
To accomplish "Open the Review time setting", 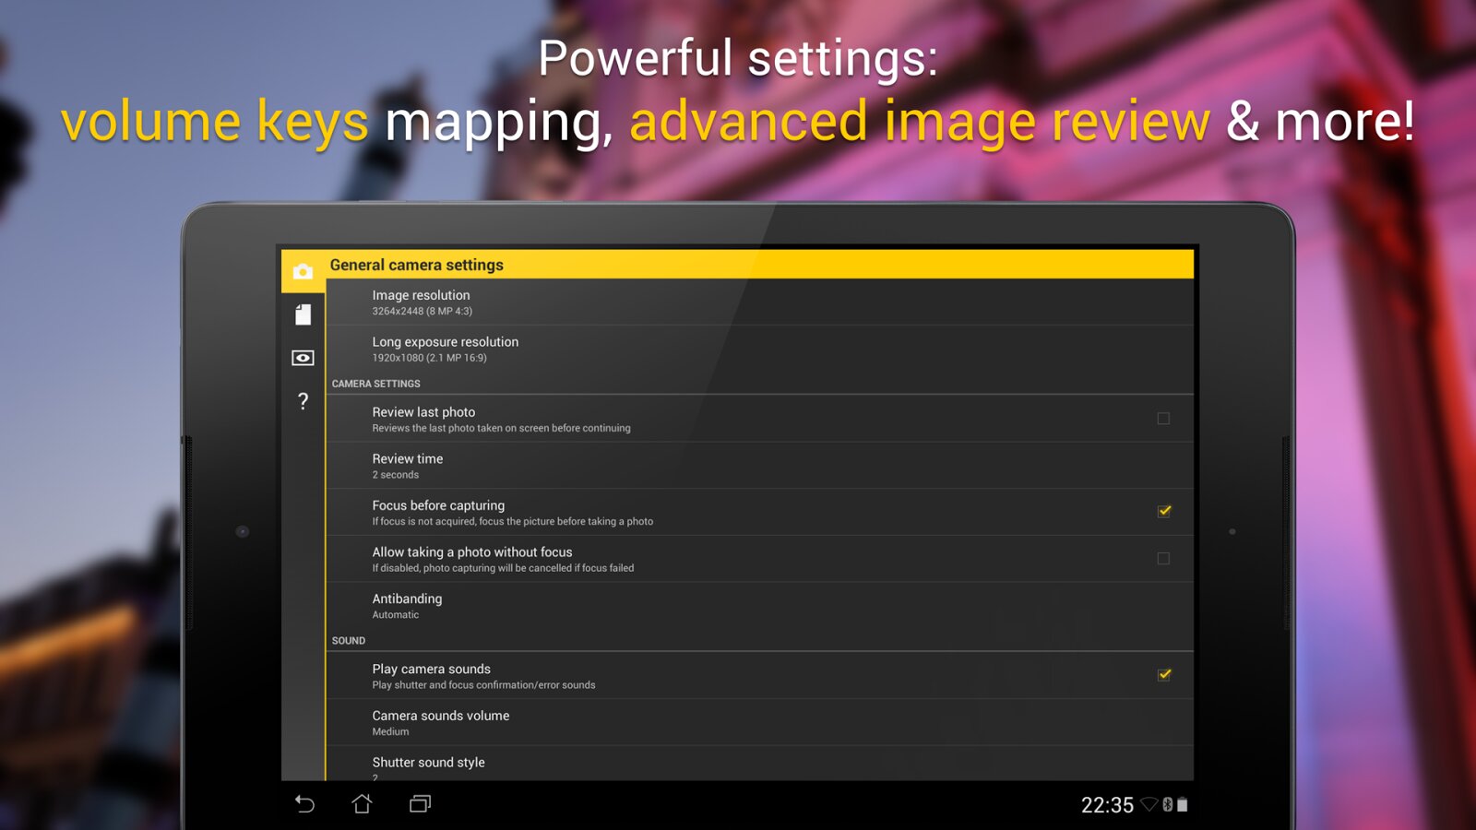I will coord(759,466).
